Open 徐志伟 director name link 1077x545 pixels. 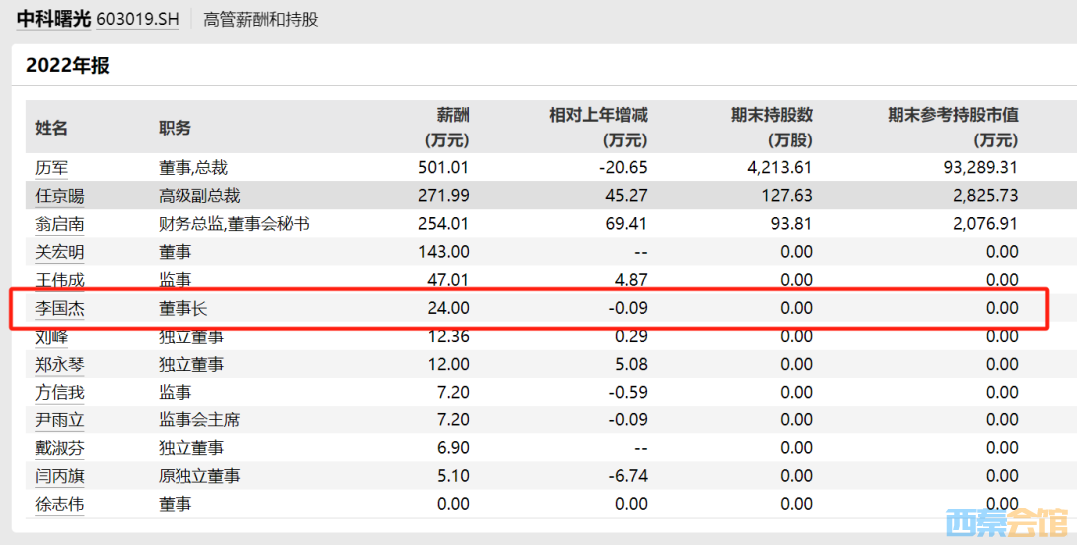pos(60,504)
